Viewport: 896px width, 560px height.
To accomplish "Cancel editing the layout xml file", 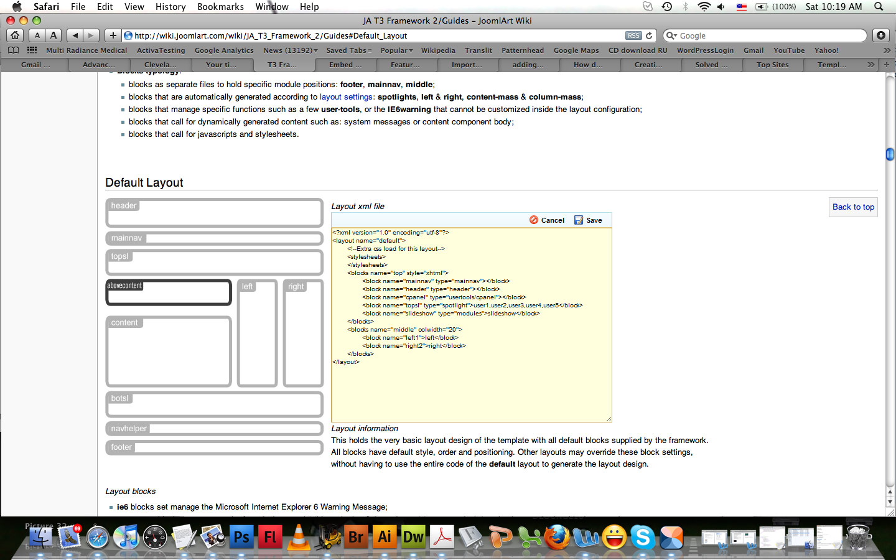I will [x=547, y=220].
